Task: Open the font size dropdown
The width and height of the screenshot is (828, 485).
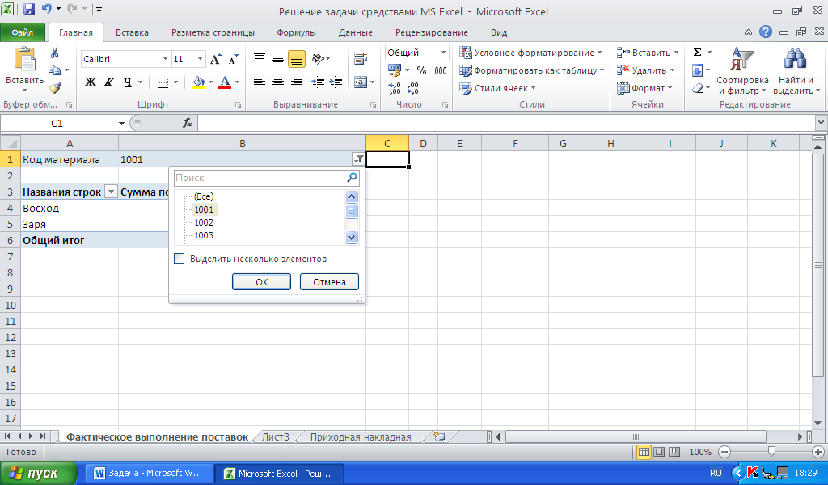Action: 201,59
